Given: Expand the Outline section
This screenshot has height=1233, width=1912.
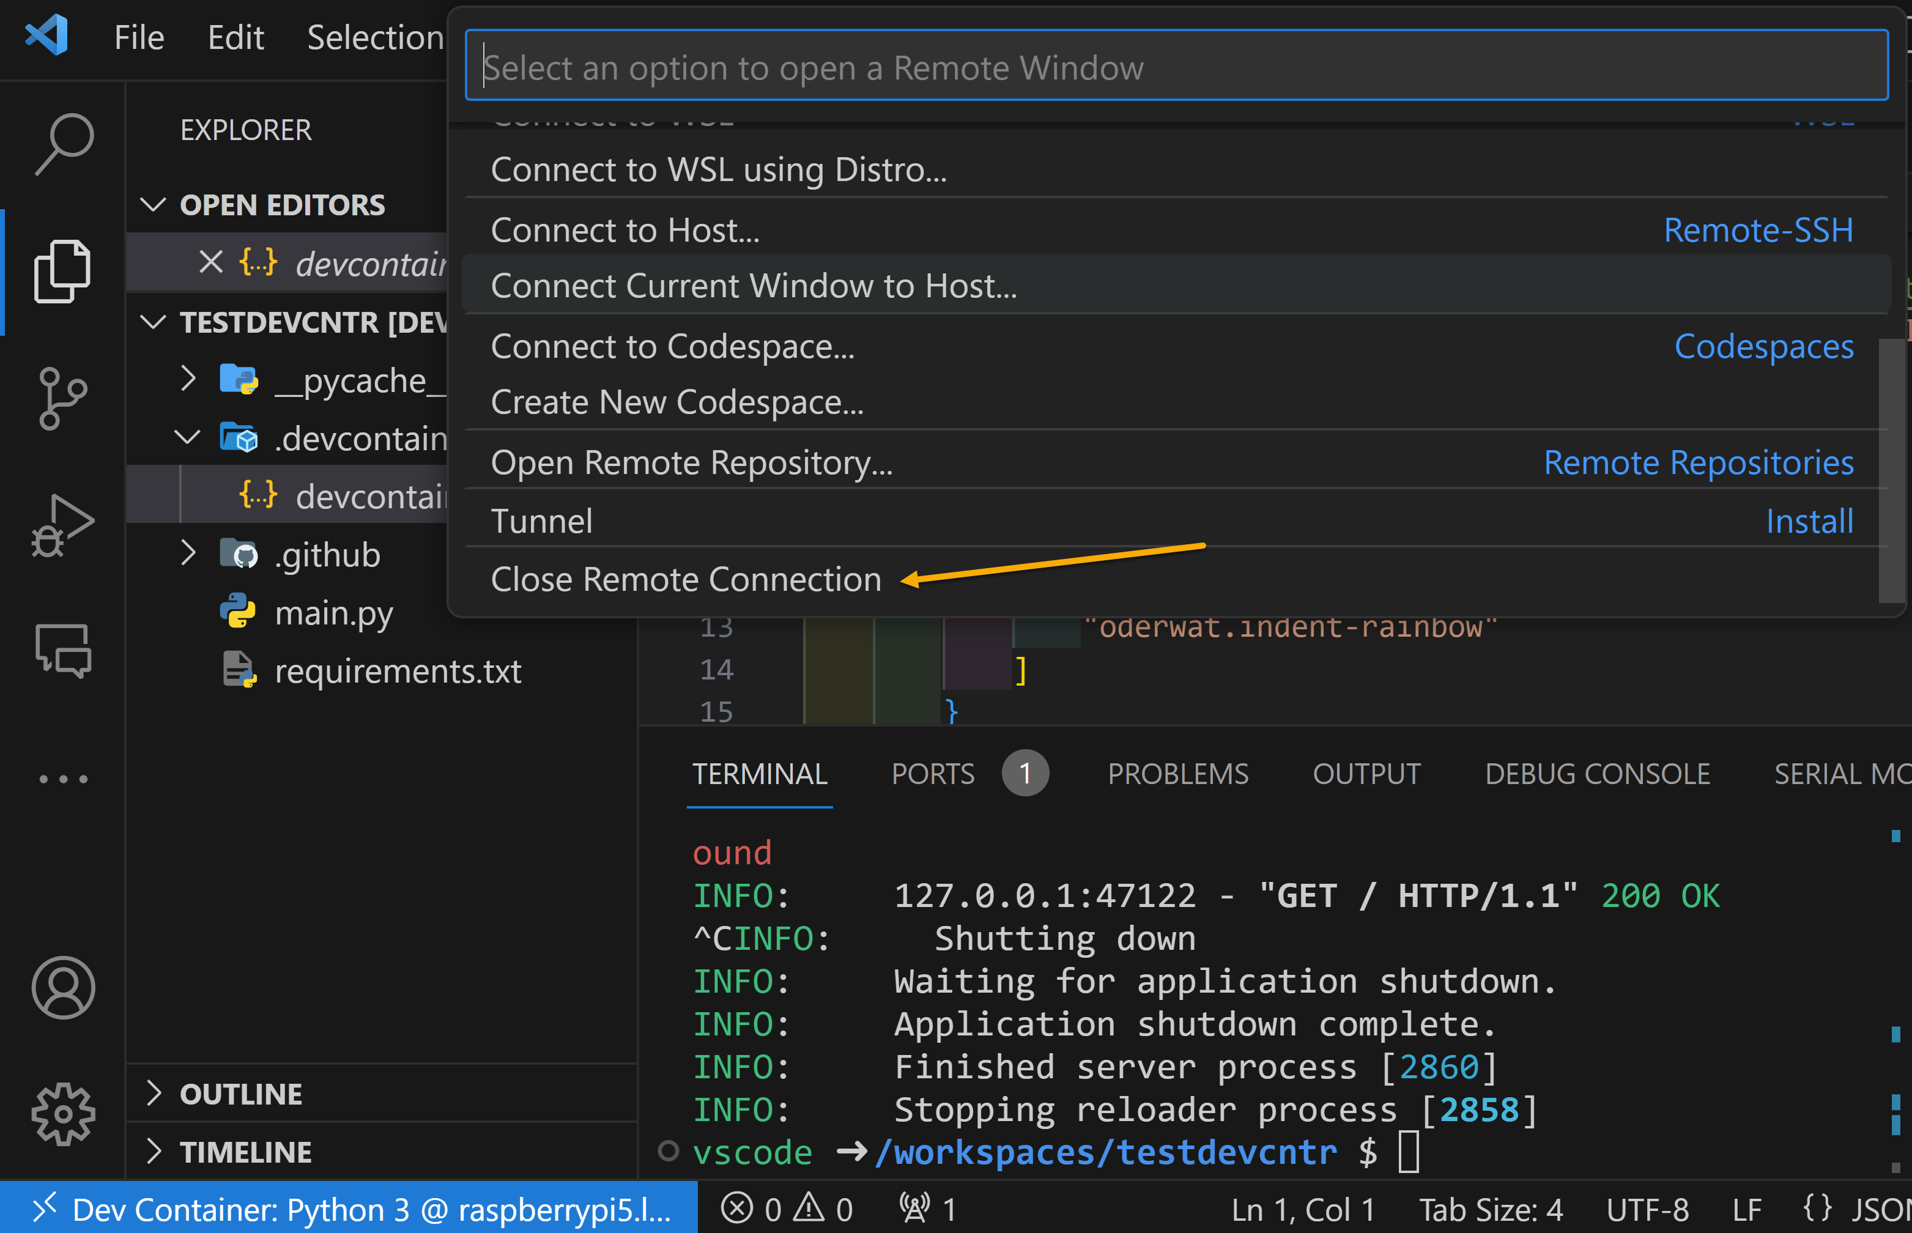Looking at the screenshot, I should pos(154,1093).
